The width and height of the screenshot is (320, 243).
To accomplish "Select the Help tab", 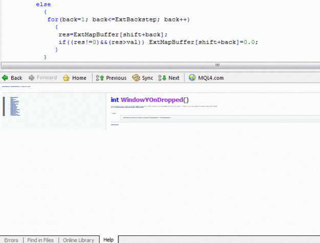I will pos(109,239).
